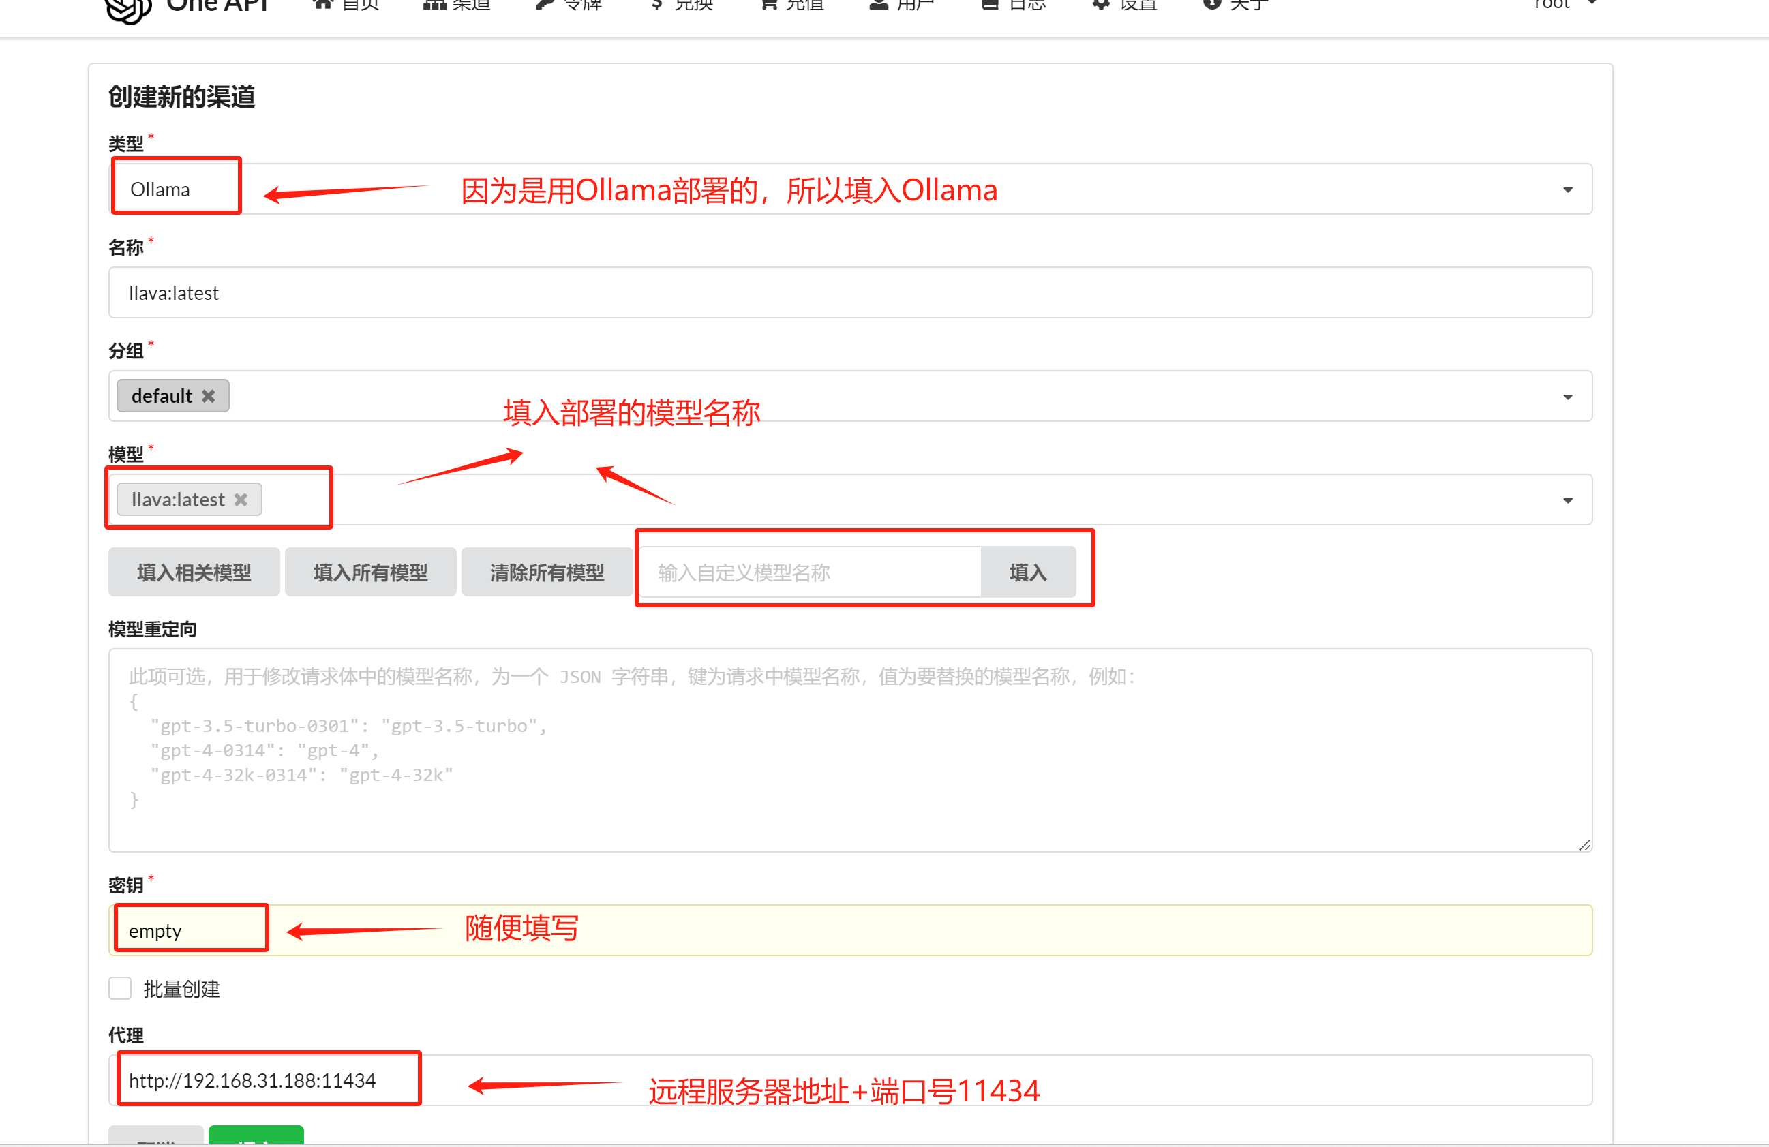Viewport: 1769px width, 1147px height.
Task: Click into the 模型重定向 JSON textarea
Action: click(x=849, y=750)
